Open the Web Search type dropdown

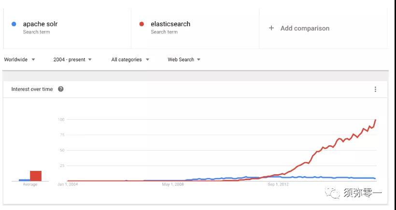click(184, 59)
